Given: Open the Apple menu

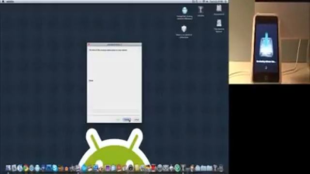Looking at the screenshot, I should (x=3, y=1).
